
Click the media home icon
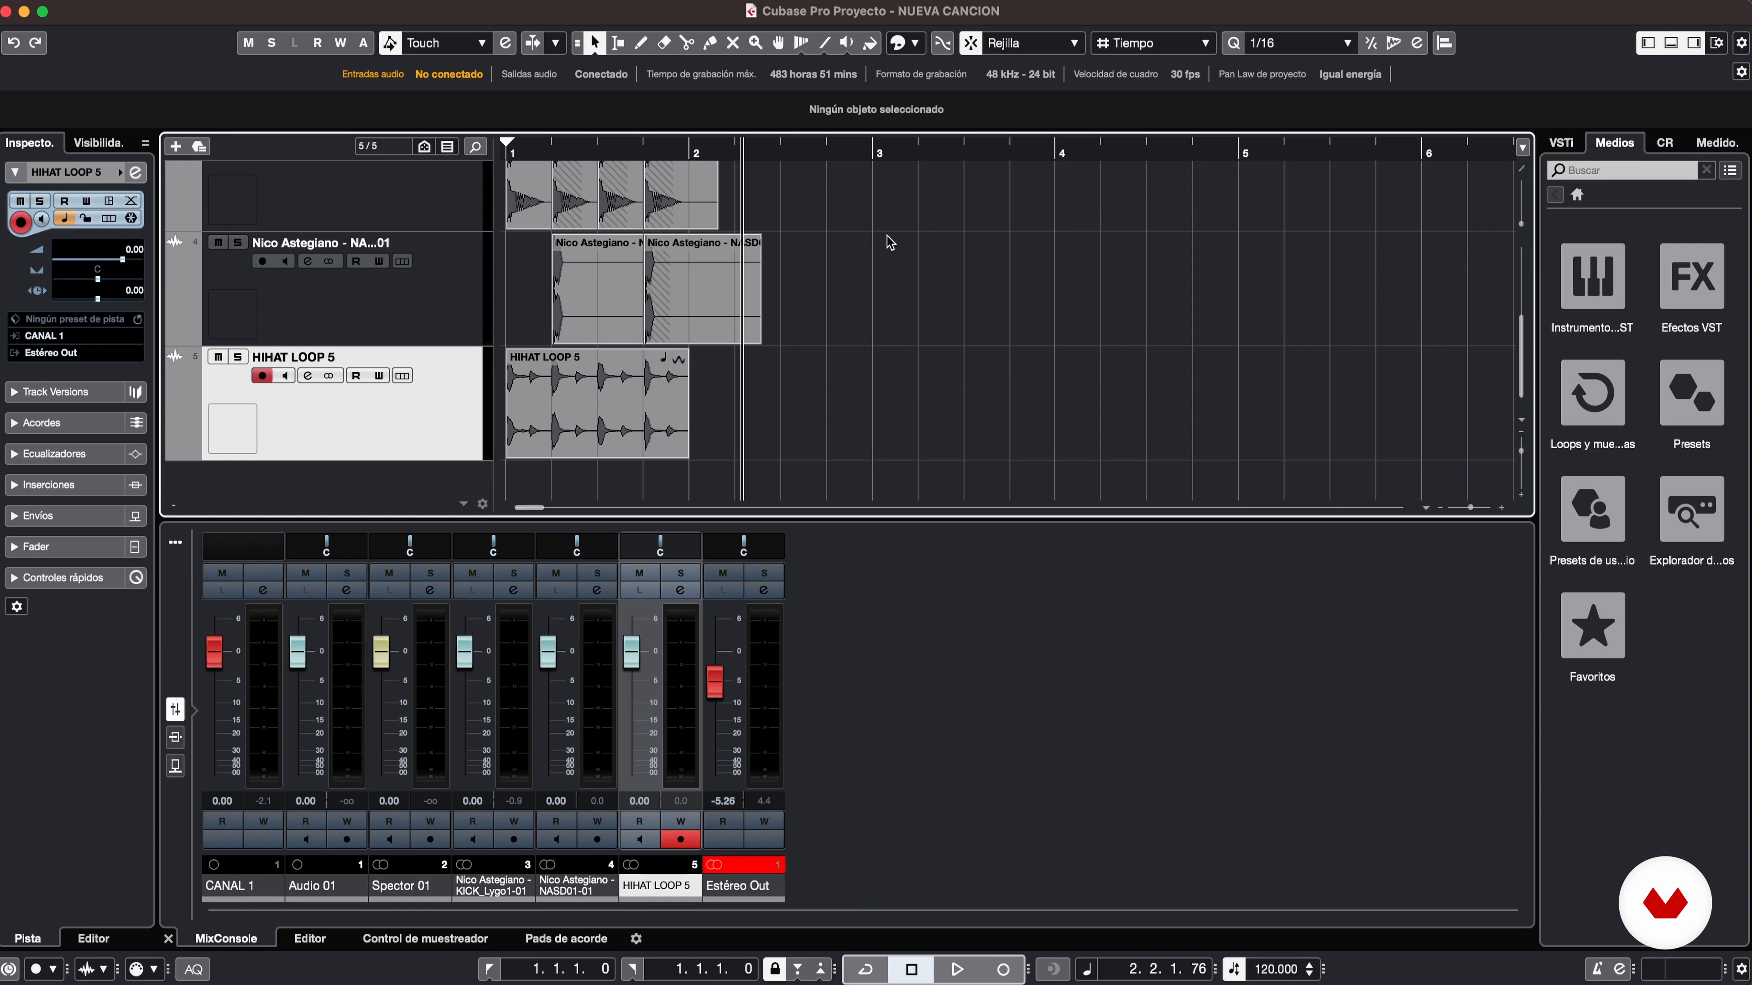click(x=1577, y=195)
